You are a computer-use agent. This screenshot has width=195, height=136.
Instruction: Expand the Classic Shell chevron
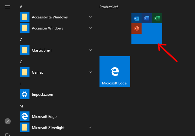click(90, 50)
